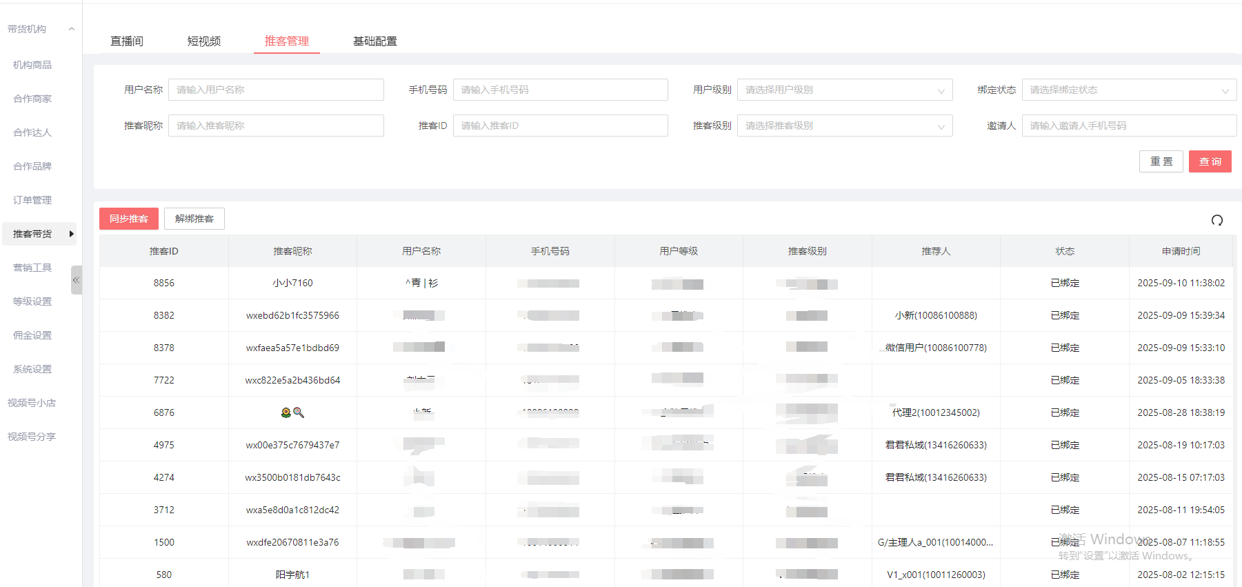Click the 重置 reset button
This screenshot has height=587, width=1242.
[x=1161, y=161]
